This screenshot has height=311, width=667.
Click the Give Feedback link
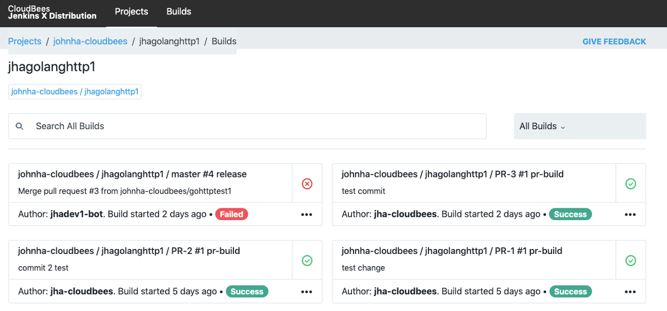[x=614, y=42]
